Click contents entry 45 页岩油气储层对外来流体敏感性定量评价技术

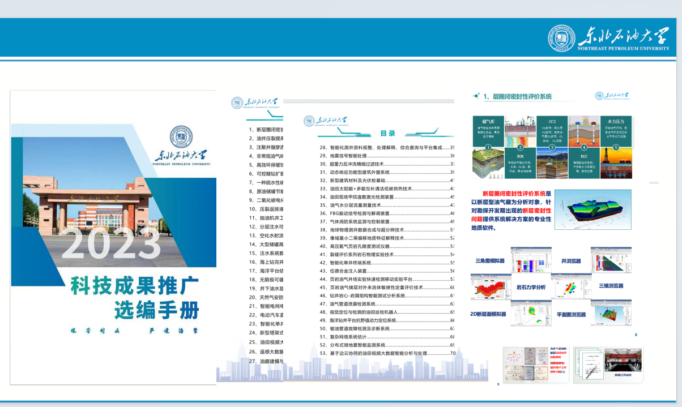(x=387, y=287)
